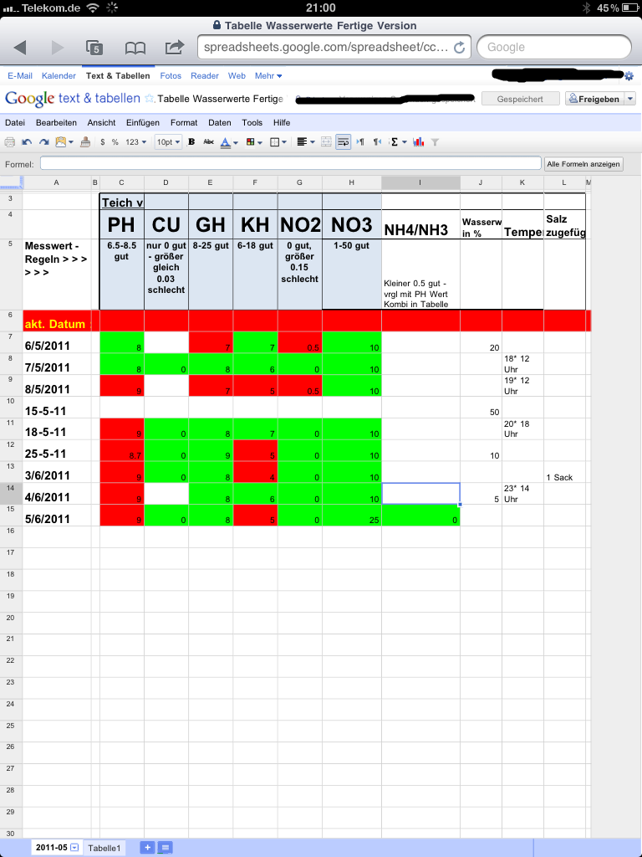Click into the Formel input field
642x857 pixels.
pos(290,163)
